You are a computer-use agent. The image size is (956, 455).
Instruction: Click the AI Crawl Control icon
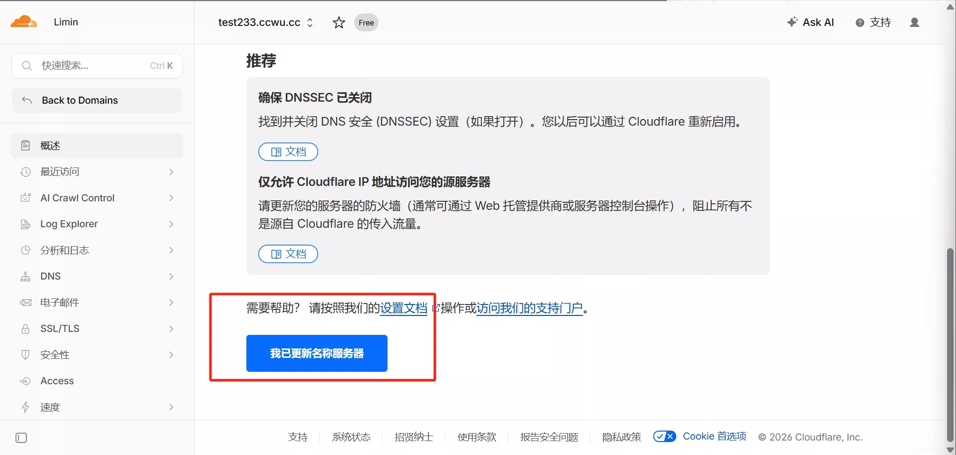click(x=25, y=198)
